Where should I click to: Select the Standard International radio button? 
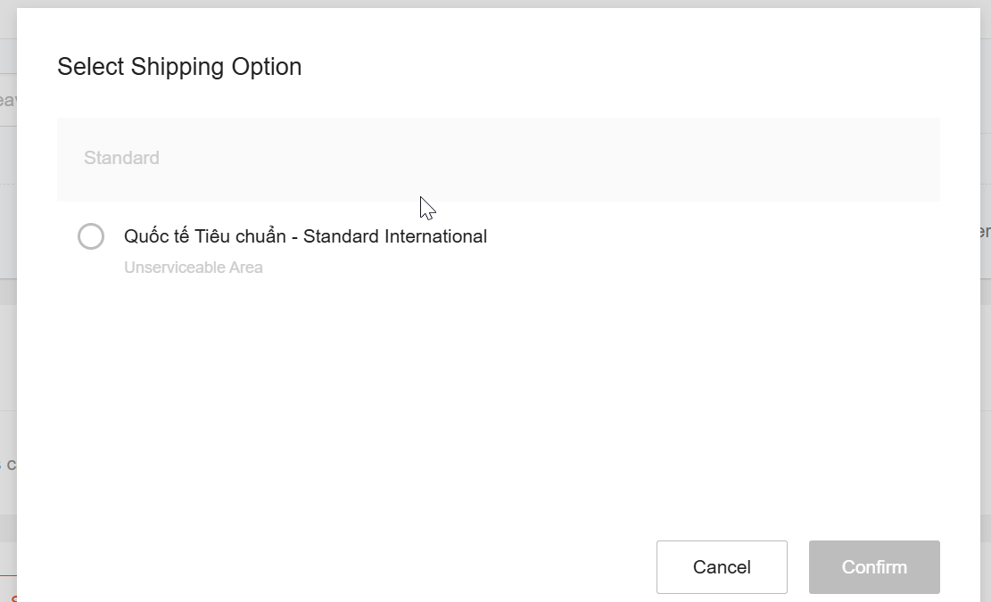pyautogui.click(x=91, y=236)
